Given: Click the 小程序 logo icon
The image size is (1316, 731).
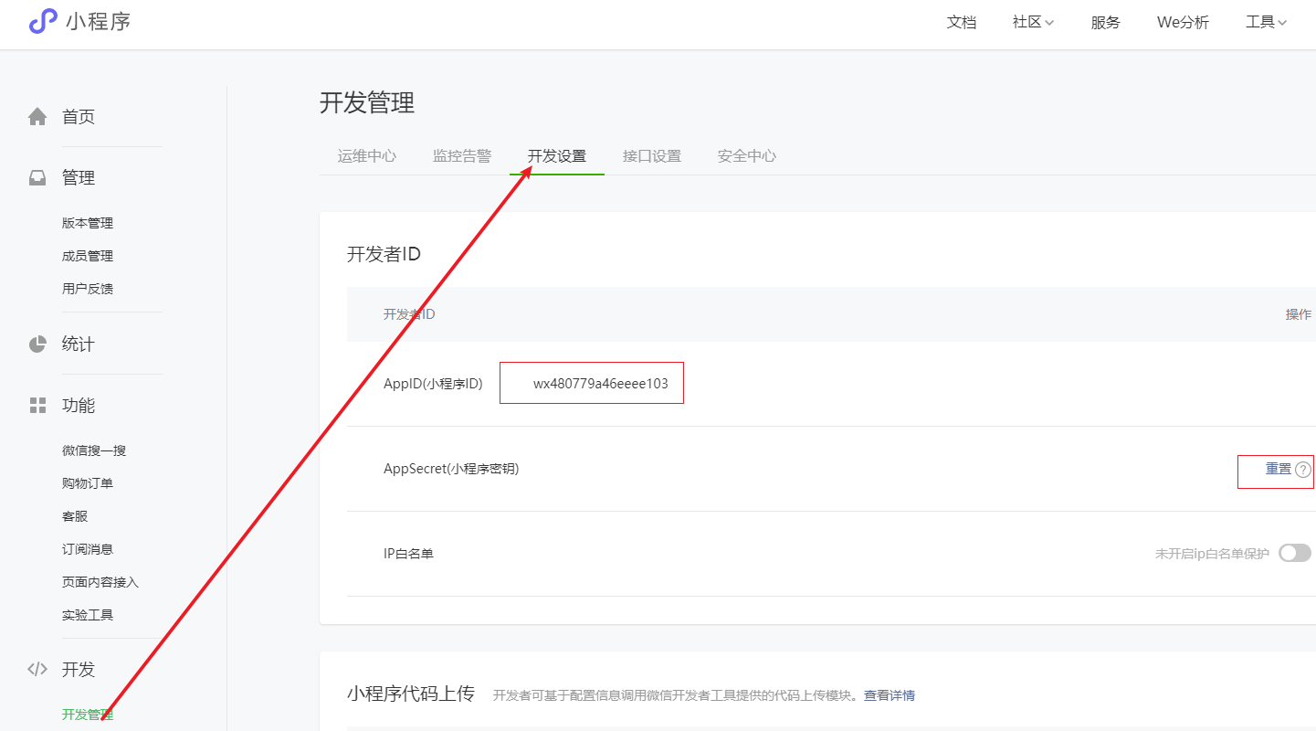Looking at the screenshot, I should tap(43, 22).
